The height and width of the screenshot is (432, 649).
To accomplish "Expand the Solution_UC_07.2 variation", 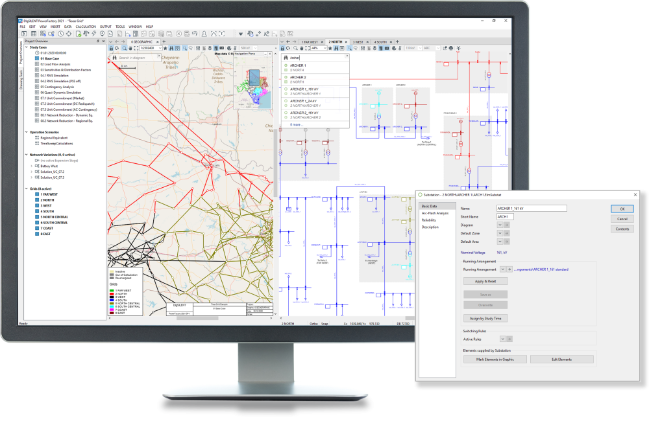I will (x=31, y=172).
